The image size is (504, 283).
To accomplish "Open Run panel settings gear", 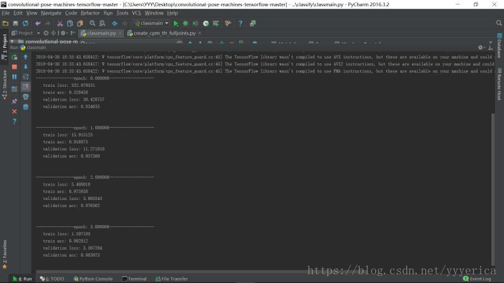I will point(481,48).
